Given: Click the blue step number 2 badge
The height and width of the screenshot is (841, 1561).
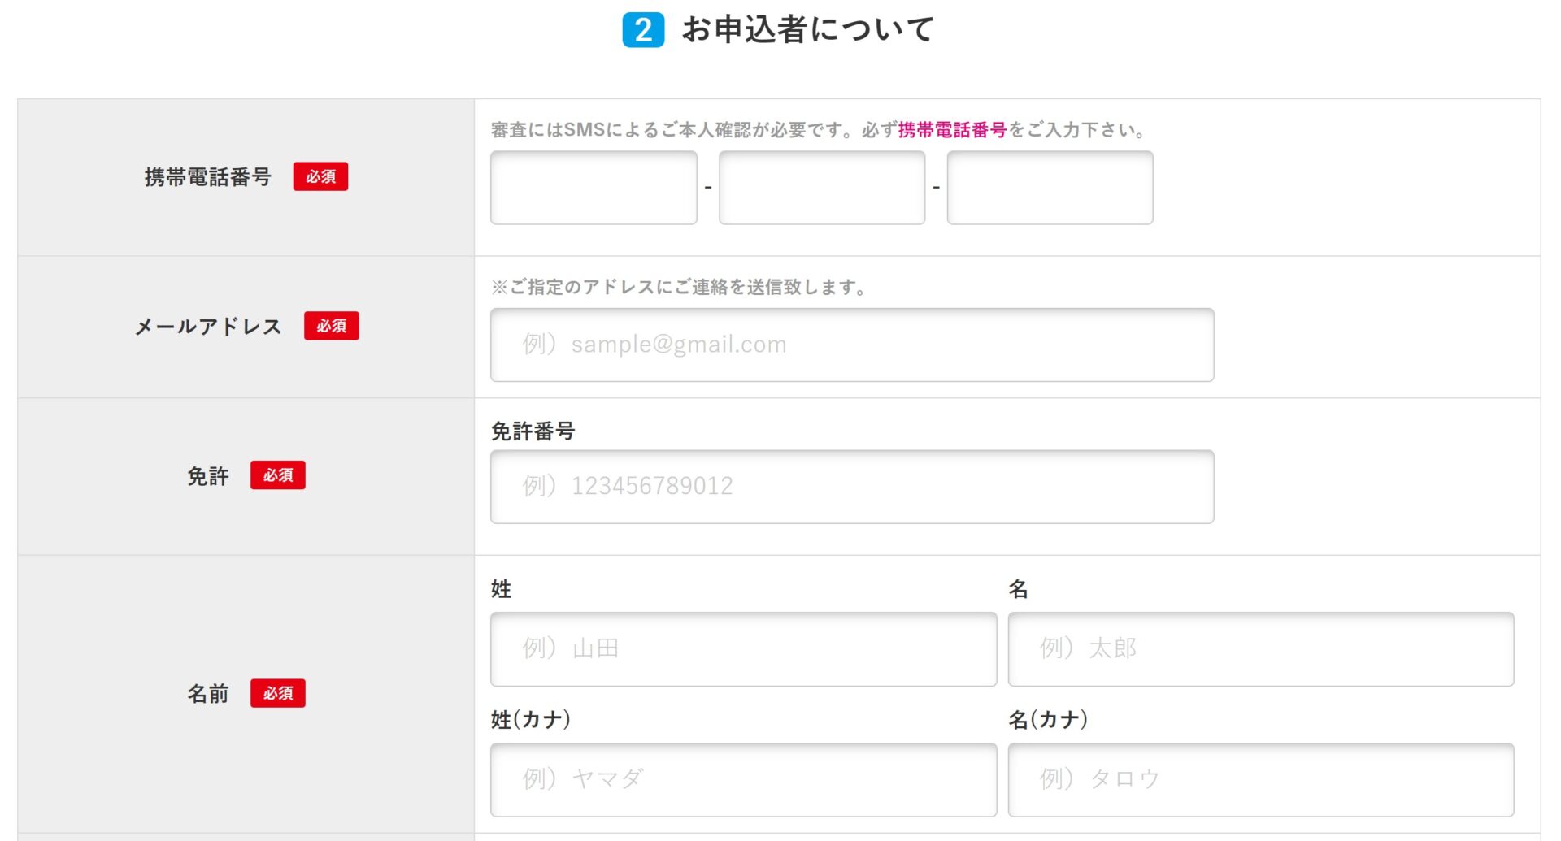Looking at the screenshot, I should (643, 30).
